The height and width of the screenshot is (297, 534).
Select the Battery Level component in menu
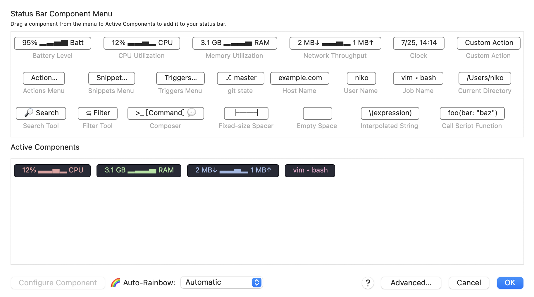click(x=53, y=43)
